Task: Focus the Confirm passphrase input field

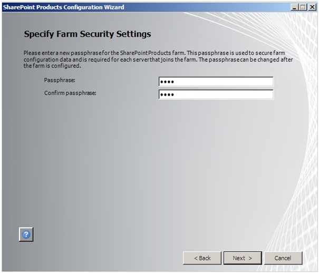Action: point(216,94)
